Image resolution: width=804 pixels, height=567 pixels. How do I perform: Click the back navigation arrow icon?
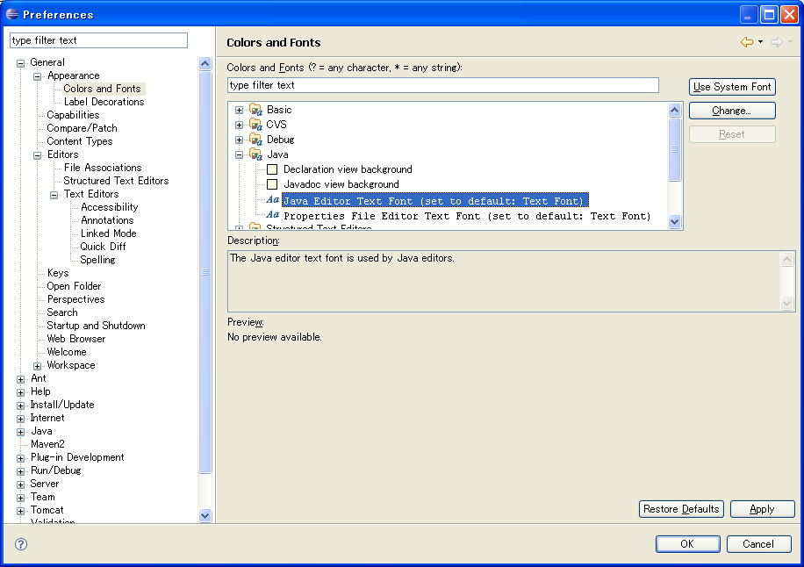coord(747,42)
